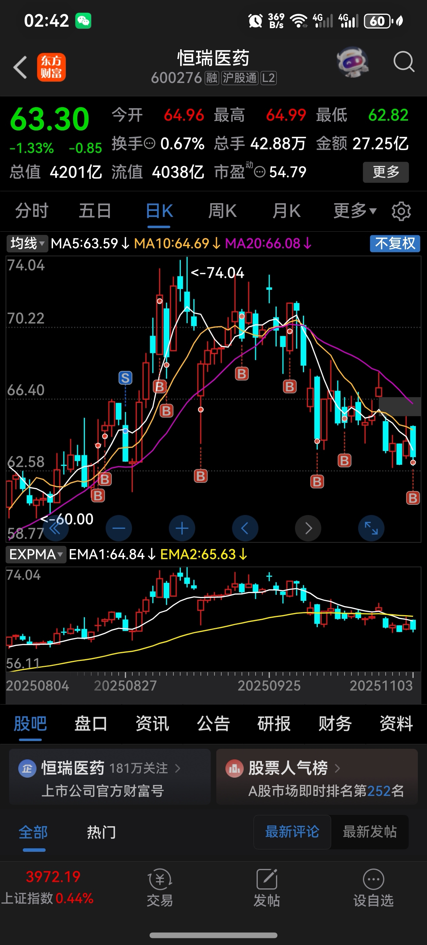This screenshot has width=427, height=945.
Task: Tap the 换手 info circle icon
Action: [x=150, y=143]
